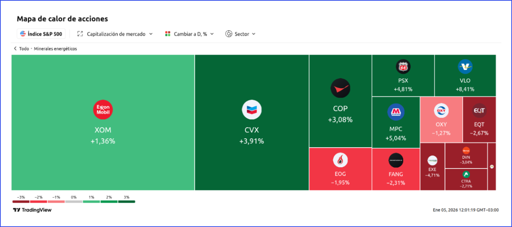
Task: Click the EQT logo icon
Action: (x=479, y=111)
